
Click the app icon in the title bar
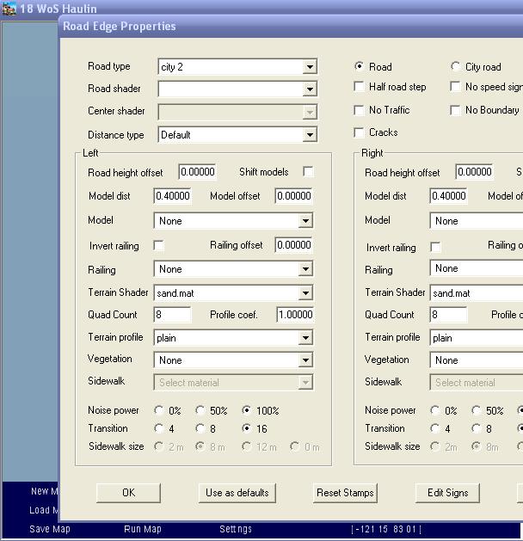click(x=9, y=9)
